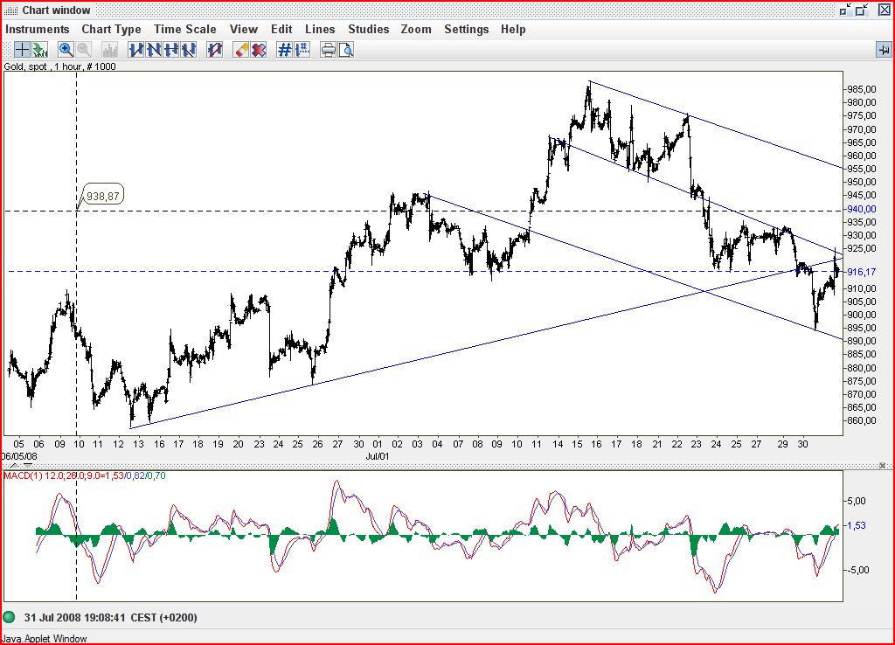Image resolution: width=895 pixels, height=645 pixels.
Task: Click the greyed-out zoom-out magnifier
Action: 83,50
